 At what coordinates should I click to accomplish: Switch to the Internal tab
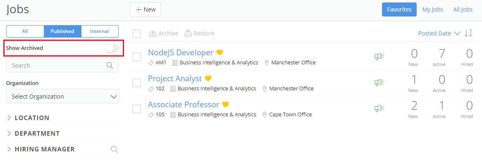click(100, 31)
